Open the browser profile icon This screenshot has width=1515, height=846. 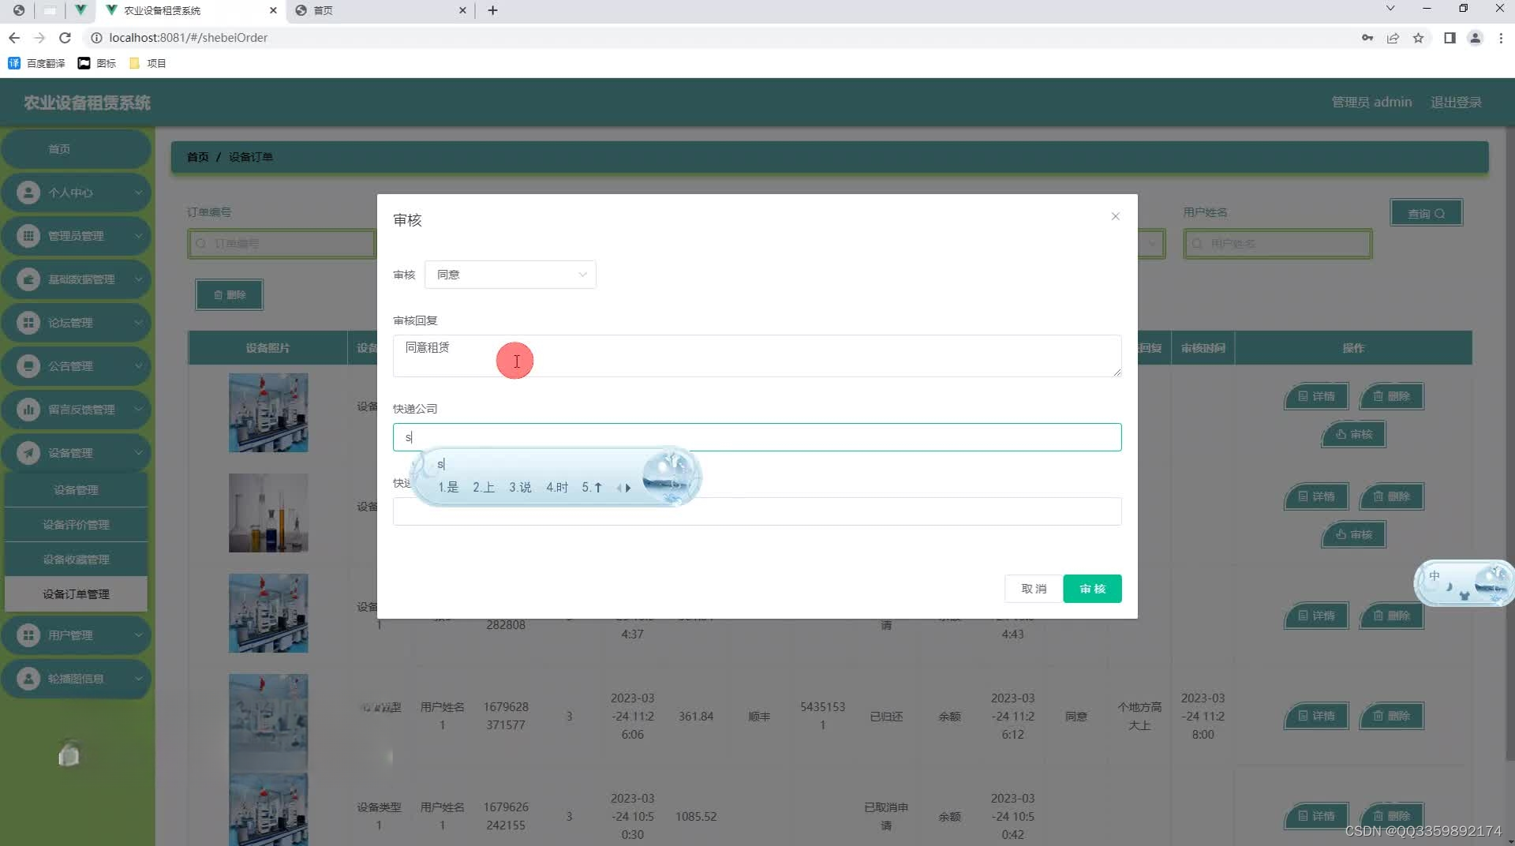(x=1475, y=38)
